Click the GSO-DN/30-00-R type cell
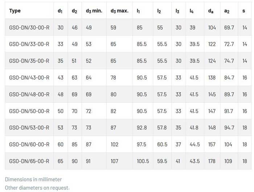 pos(29,28)
